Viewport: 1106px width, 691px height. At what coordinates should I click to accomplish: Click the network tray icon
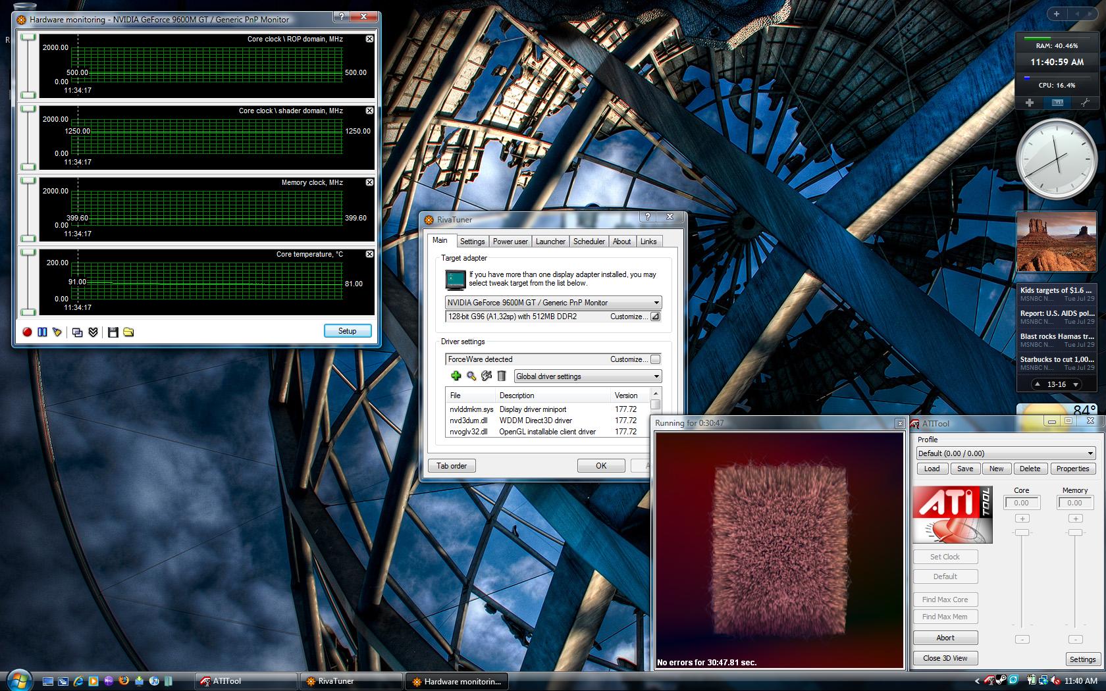coord(1044,680)
